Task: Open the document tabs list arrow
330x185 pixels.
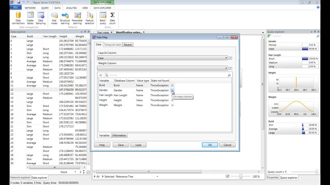Action: 263,33
